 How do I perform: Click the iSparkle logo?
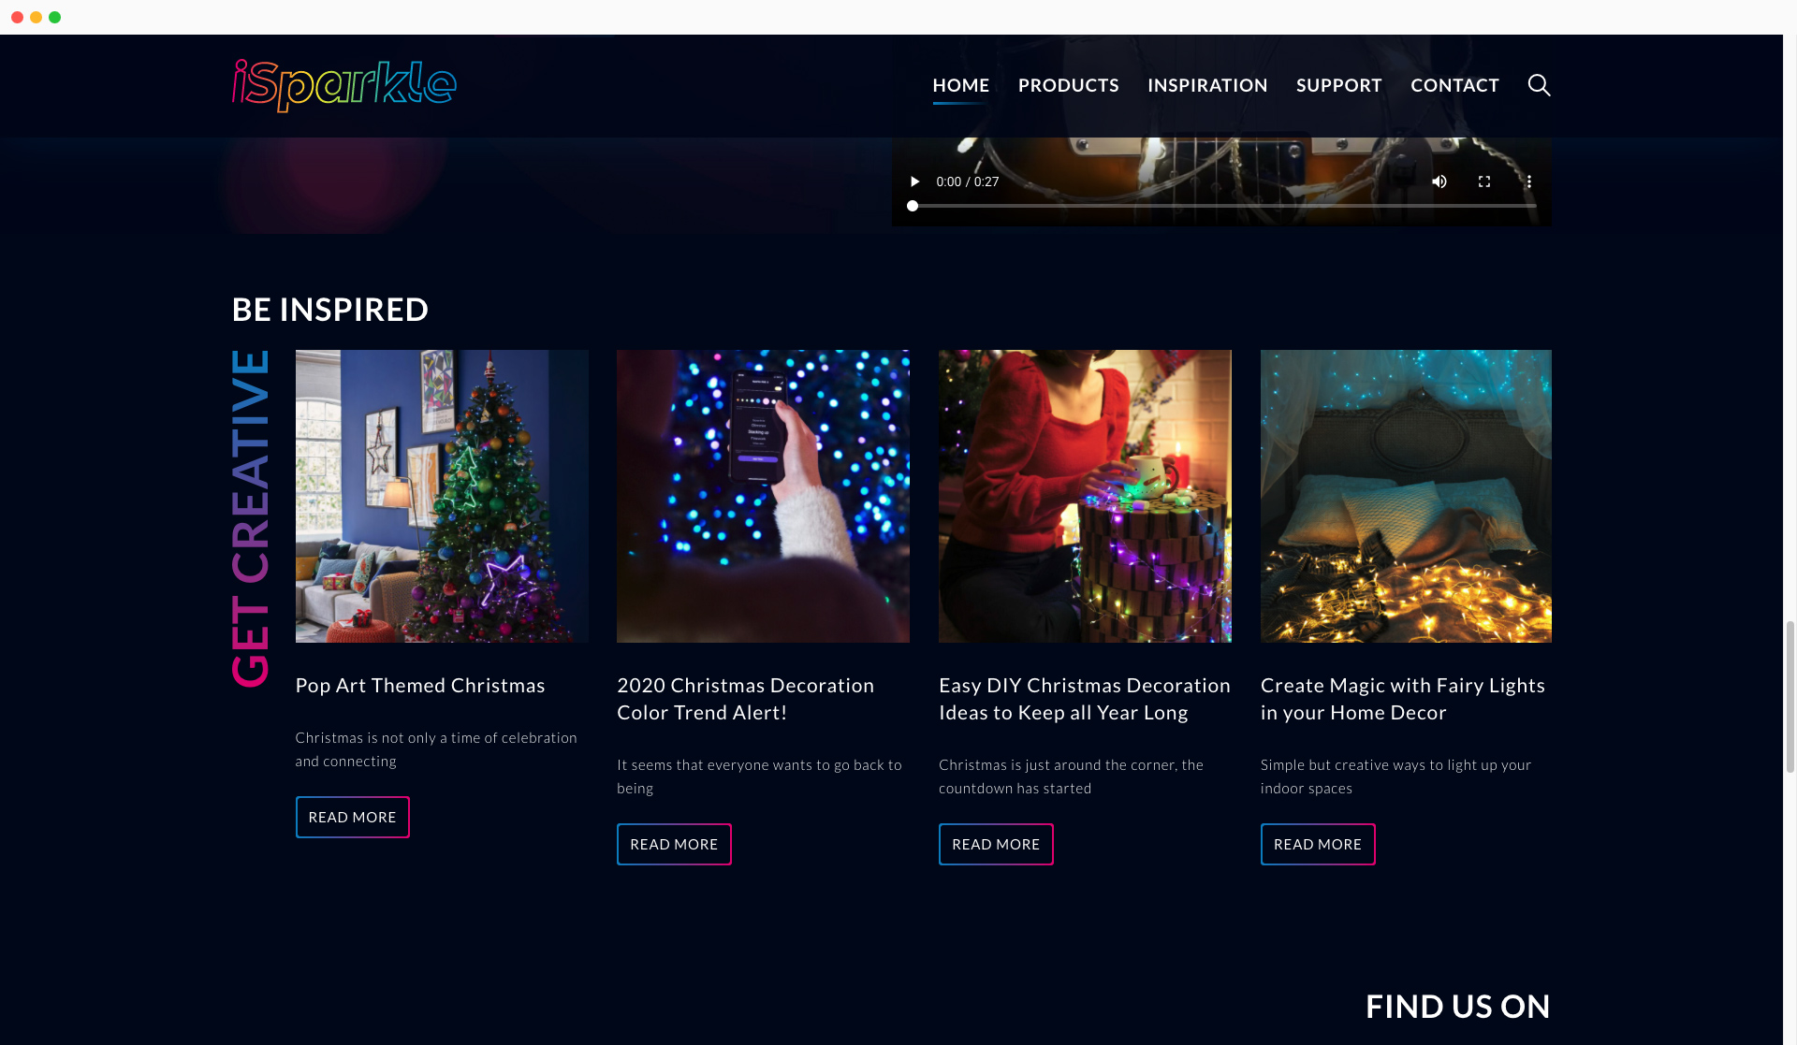point(344,85)
